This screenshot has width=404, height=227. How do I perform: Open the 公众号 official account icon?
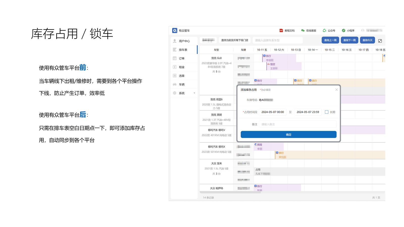pyautogui.click(x=324, y=30)
